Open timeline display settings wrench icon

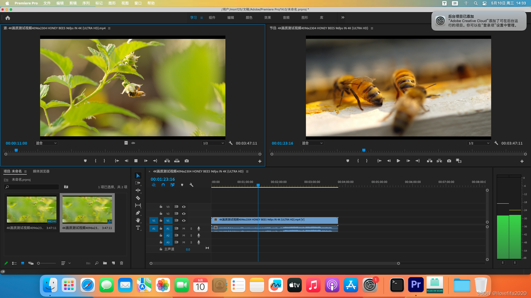point(191,185)
